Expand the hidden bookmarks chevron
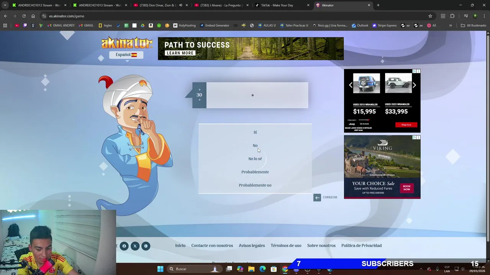This screenshot has width=490, height=275. (451, 26)
